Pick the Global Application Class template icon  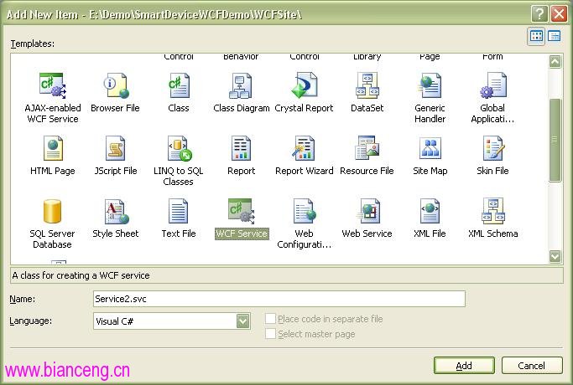493,85
